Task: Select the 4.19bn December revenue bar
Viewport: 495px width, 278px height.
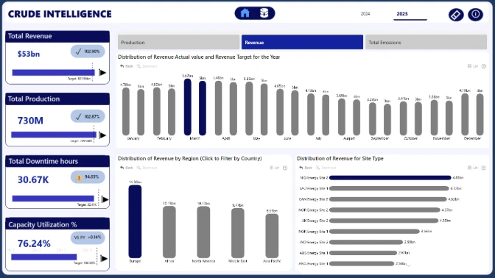Action: [x=465, y=115]
